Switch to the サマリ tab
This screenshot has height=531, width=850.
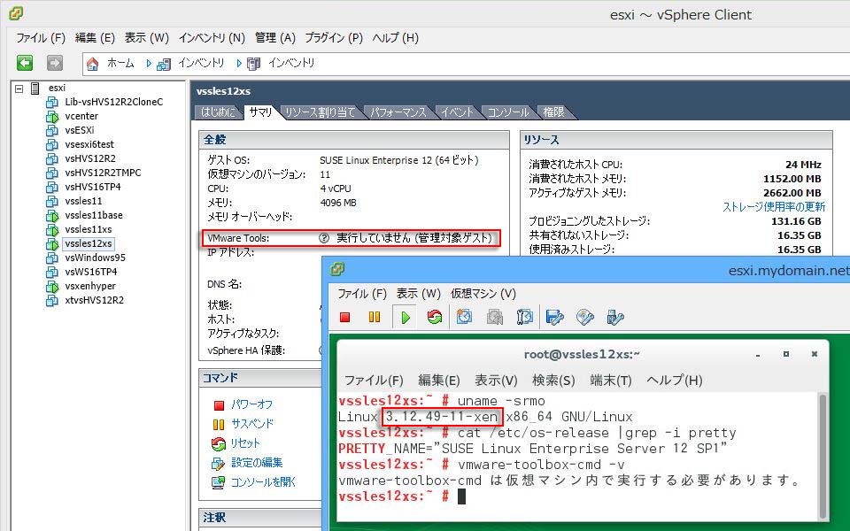pos(260,112)
